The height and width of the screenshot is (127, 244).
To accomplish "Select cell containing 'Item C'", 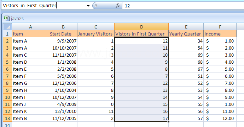I will click(x=30, y=55).
